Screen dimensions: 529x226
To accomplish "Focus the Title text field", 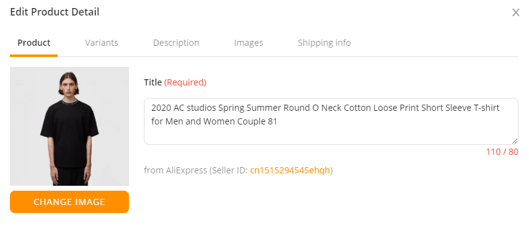I will 331,121.
